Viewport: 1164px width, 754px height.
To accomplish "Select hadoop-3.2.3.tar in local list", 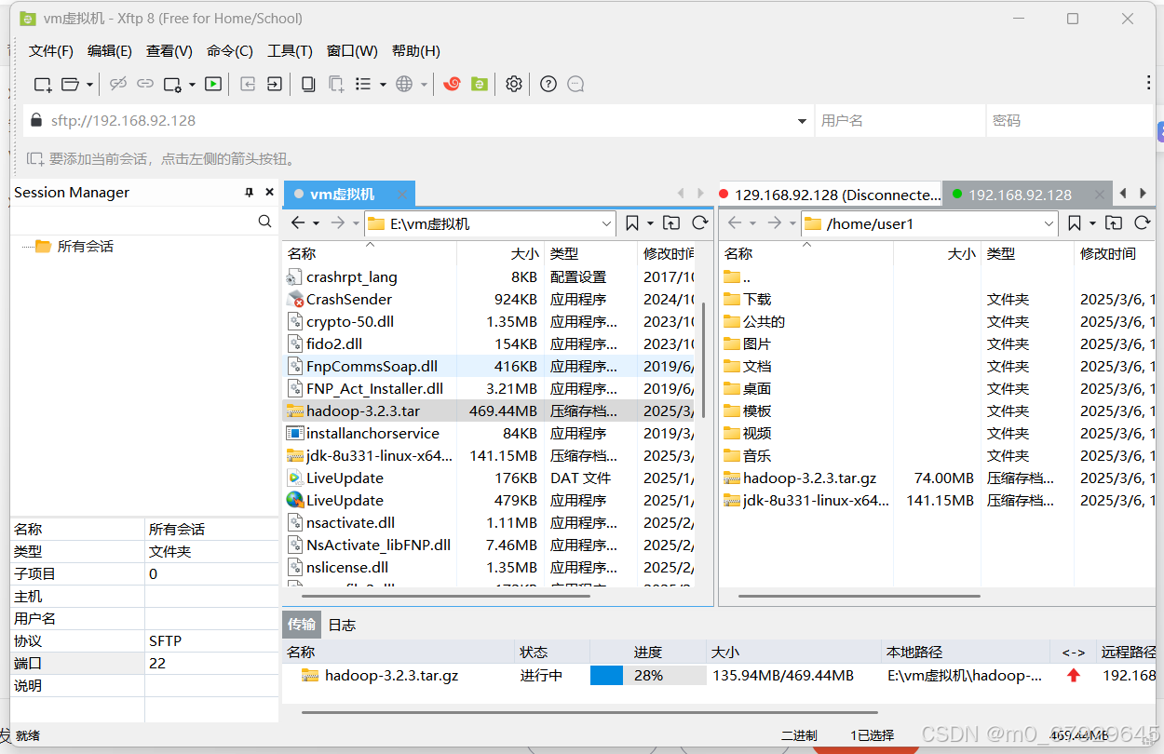I will [488, 411].
